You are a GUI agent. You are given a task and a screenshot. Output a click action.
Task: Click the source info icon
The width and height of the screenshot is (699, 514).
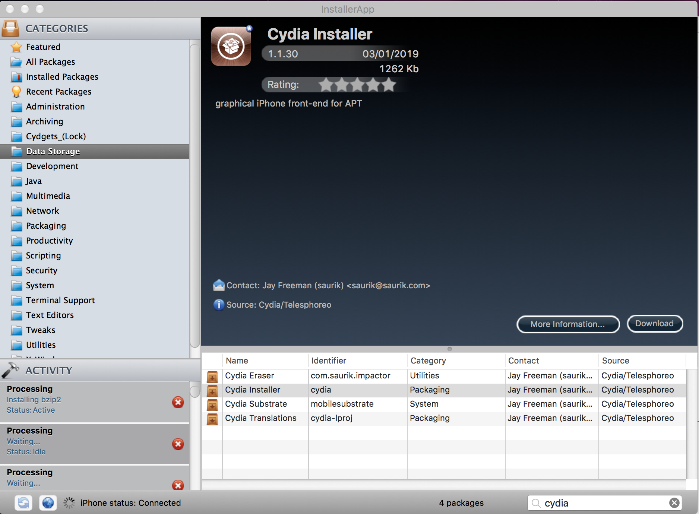click(x=219, y=305)
